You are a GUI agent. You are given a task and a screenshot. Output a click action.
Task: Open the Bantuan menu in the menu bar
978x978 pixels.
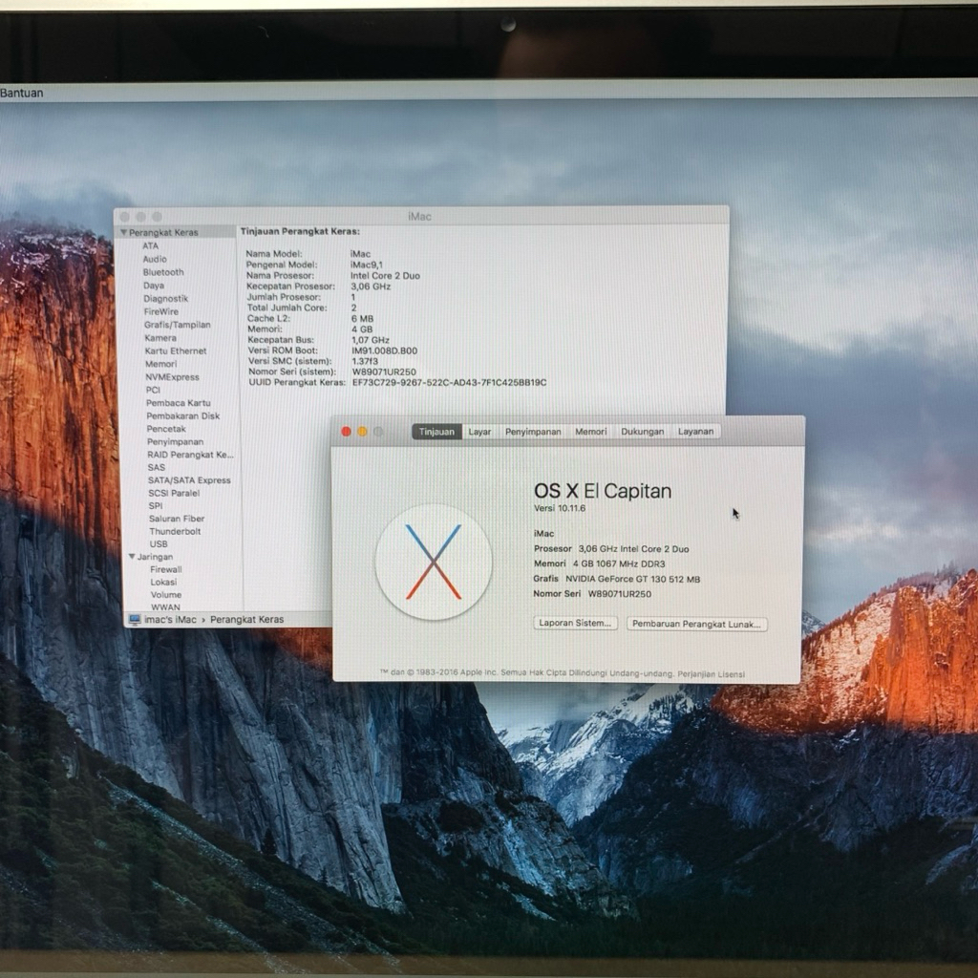[x=22, y=93]
